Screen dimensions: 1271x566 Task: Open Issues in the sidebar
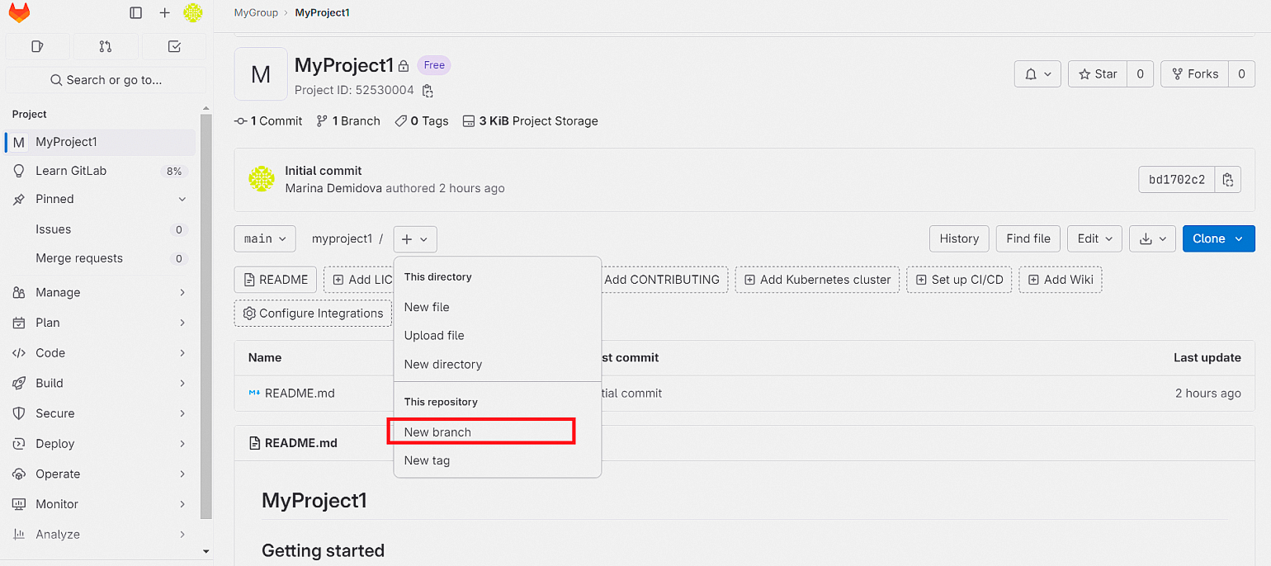click(101, 229)
